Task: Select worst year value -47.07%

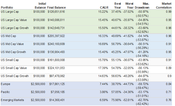Action: [x=128, y=52]
